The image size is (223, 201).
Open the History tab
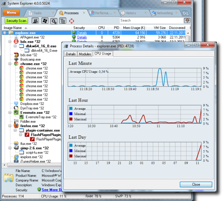tap(130, 13)
